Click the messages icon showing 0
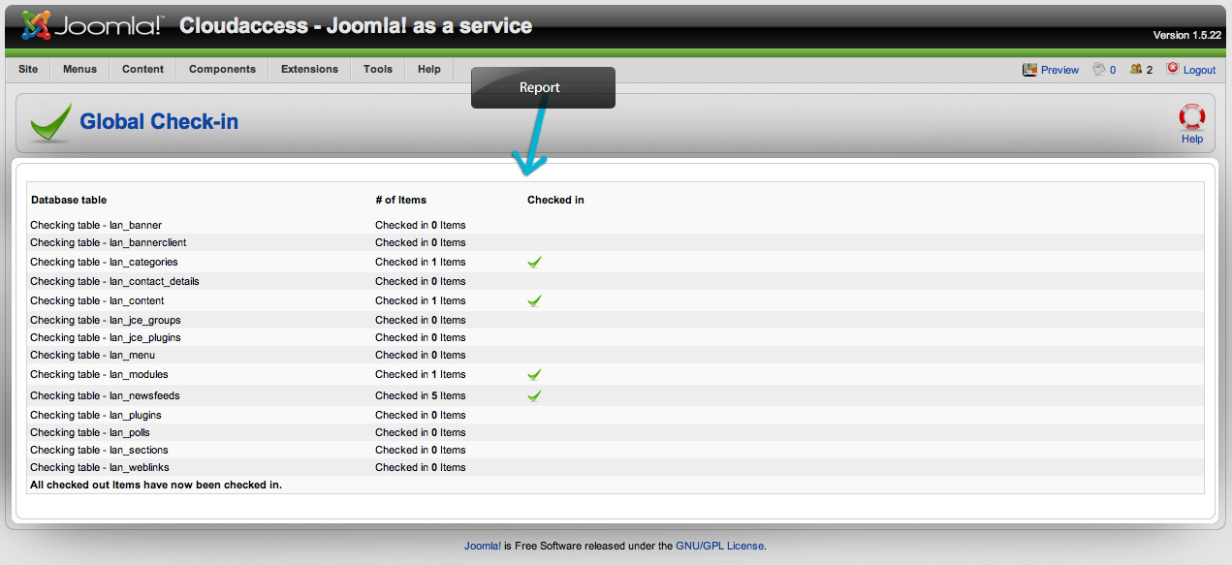1232x565 pixels. [1098, 70]
